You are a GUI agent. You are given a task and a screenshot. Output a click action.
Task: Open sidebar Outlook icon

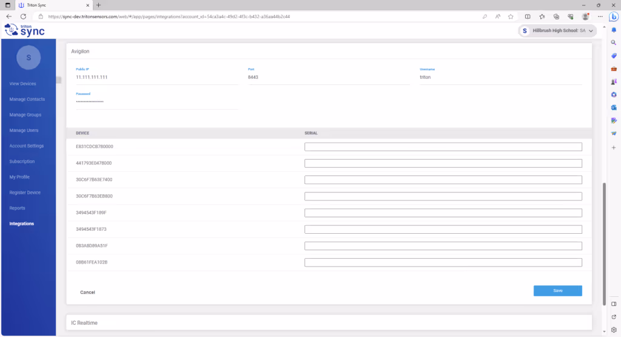tap(614, 107)
